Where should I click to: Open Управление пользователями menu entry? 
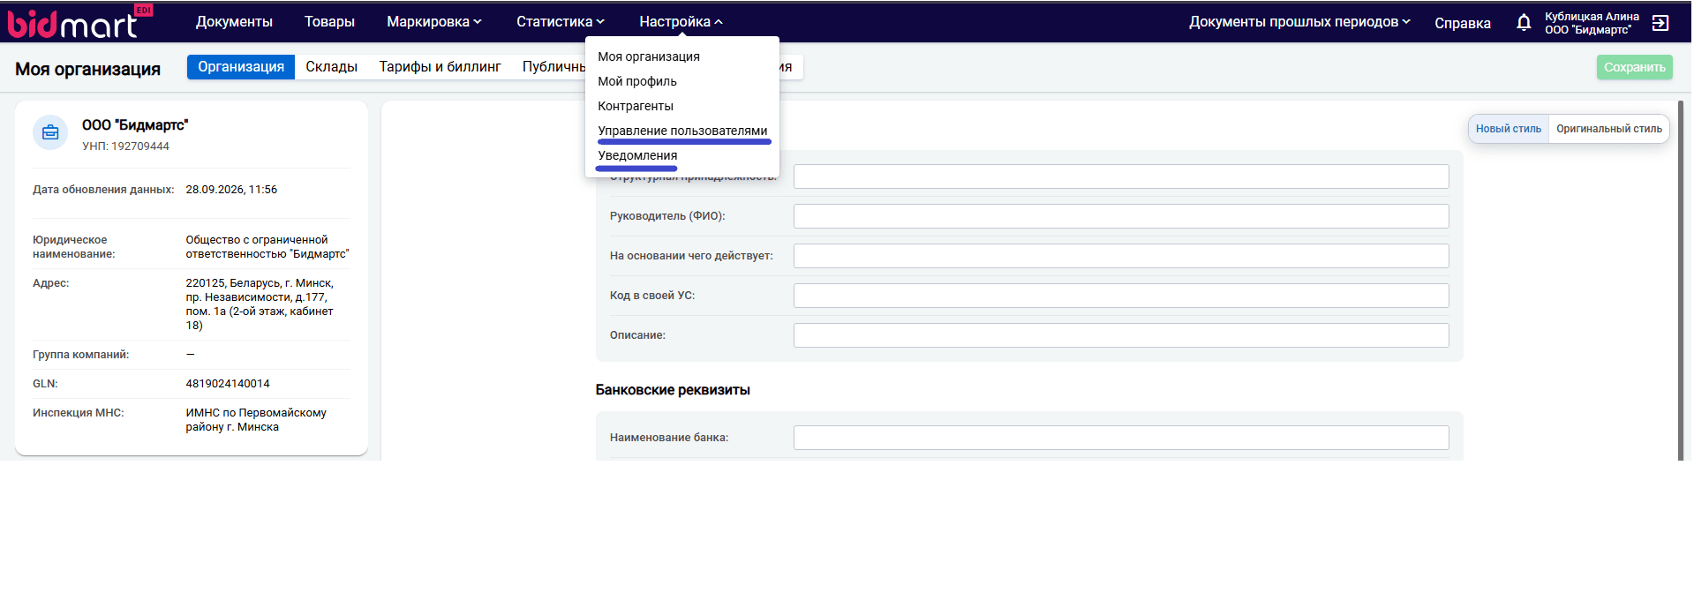pyautogui.click(x=682, y=131)
